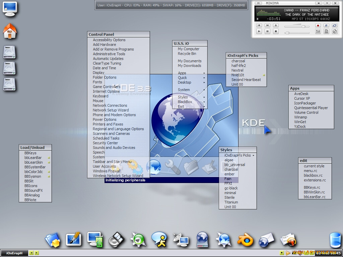Click the red record button in Minima
343x257 pixels.
pos(318,25)
